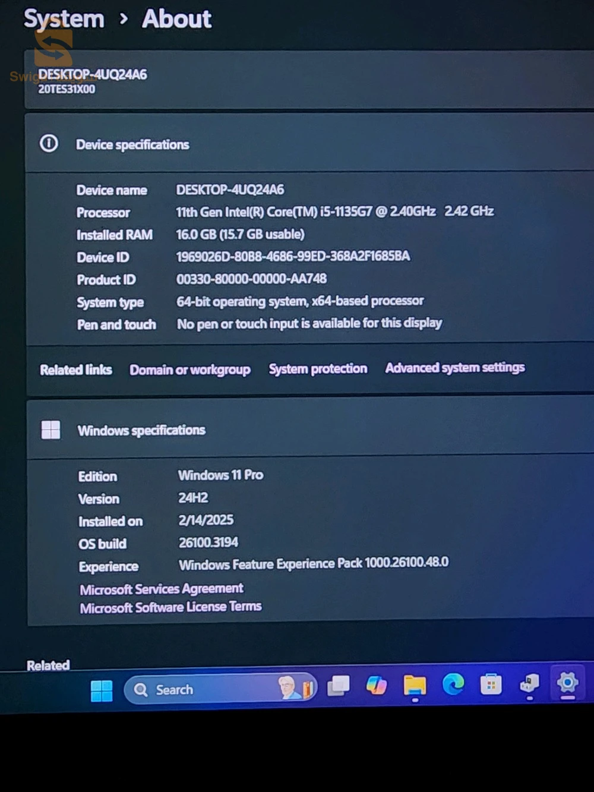
Task: Click the Version value 24H2
Action: coord(194,497)
